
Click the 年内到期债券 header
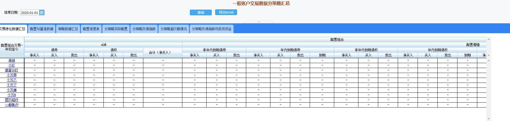(290, 50)
